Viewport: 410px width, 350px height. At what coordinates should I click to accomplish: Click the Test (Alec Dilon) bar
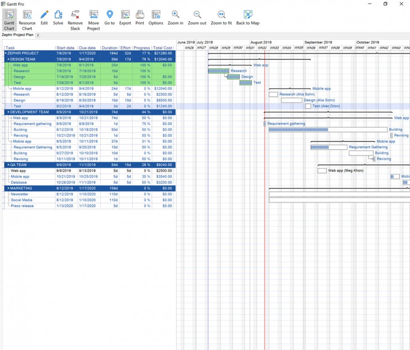coord(308,106)
